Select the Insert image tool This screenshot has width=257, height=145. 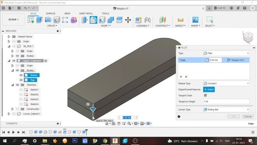196,20
